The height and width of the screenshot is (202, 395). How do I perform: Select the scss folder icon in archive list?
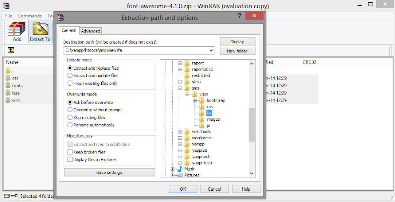(x=8, y=100)
